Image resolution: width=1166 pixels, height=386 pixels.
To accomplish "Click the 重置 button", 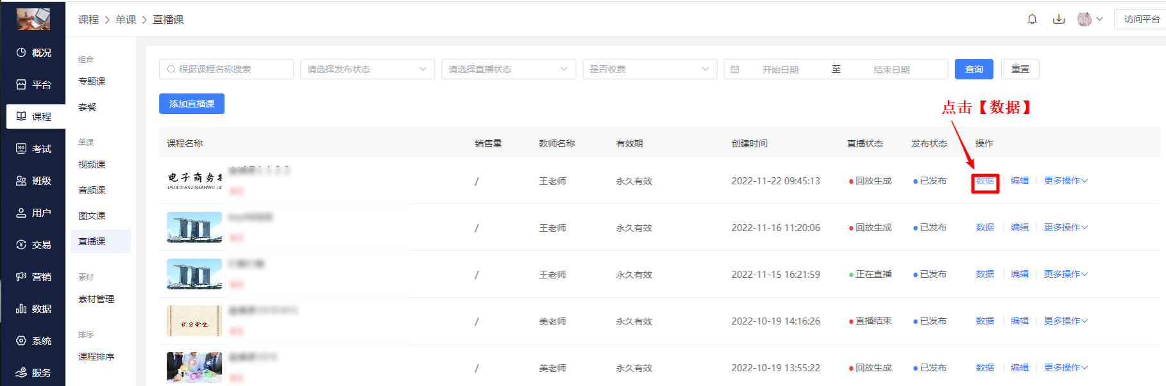I will (x=1020, y=69).
